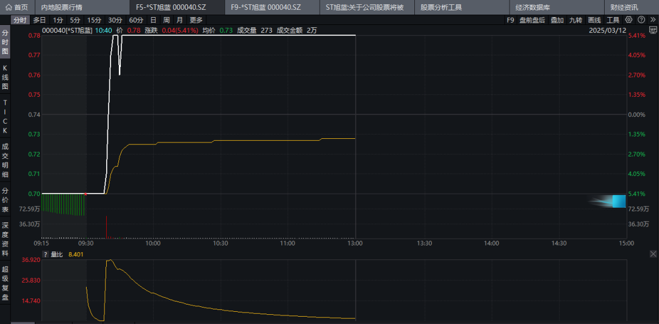Viewport: 659px width, 324px height.
Task: Close the 量比 indicator panel
Action: pyautogui.click(x=654, y=254)
